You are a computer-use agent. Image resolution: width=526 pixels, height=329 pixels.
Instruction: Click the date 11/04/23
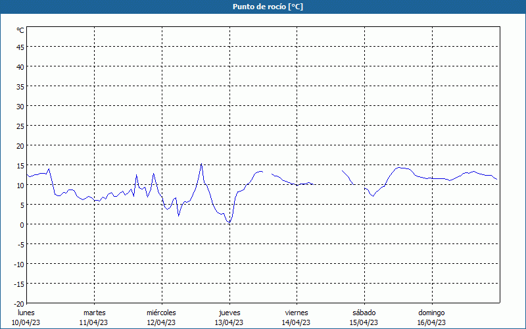point(93,322)
